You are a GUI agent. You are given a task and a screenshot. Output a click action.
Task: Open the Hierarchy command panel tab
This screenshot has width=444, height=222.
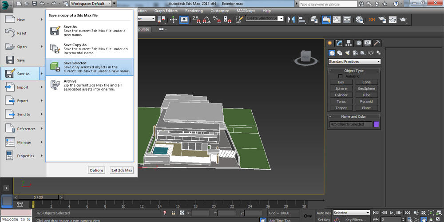pyautogui.click(x=349, y=43)
